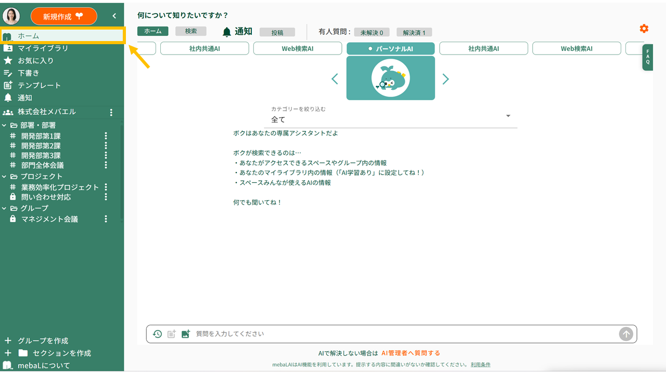Select the ホーム button in top bar
The image size is (666, 374).
click(153, 31)
